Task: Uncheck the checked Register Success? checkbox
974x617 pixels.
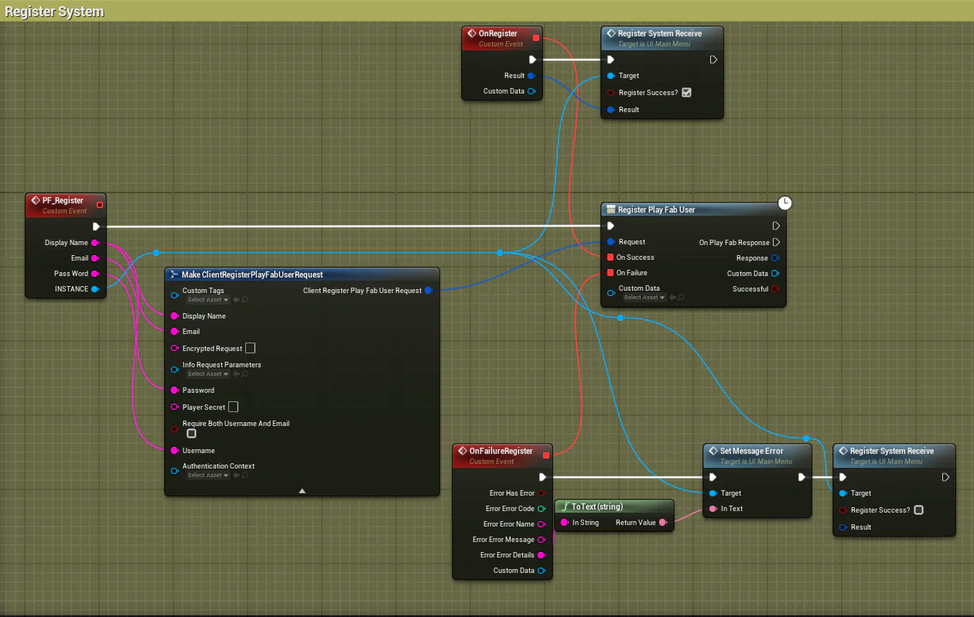Action: (x=686, y=93)
